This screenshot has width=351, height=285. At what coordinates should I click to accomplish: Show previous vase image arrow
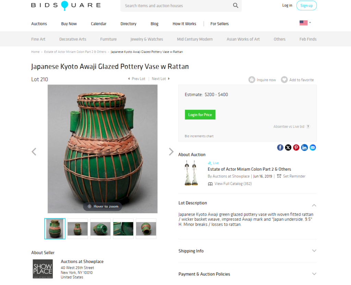(34, 152)
